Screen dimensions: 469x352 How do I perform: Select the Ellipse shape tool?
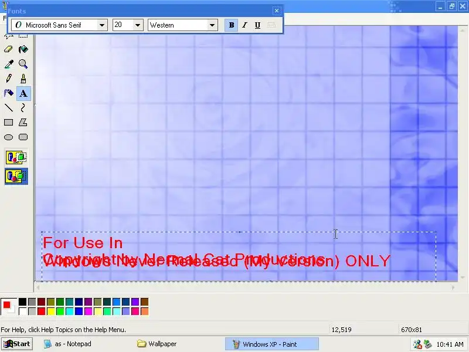pos(8,137)
